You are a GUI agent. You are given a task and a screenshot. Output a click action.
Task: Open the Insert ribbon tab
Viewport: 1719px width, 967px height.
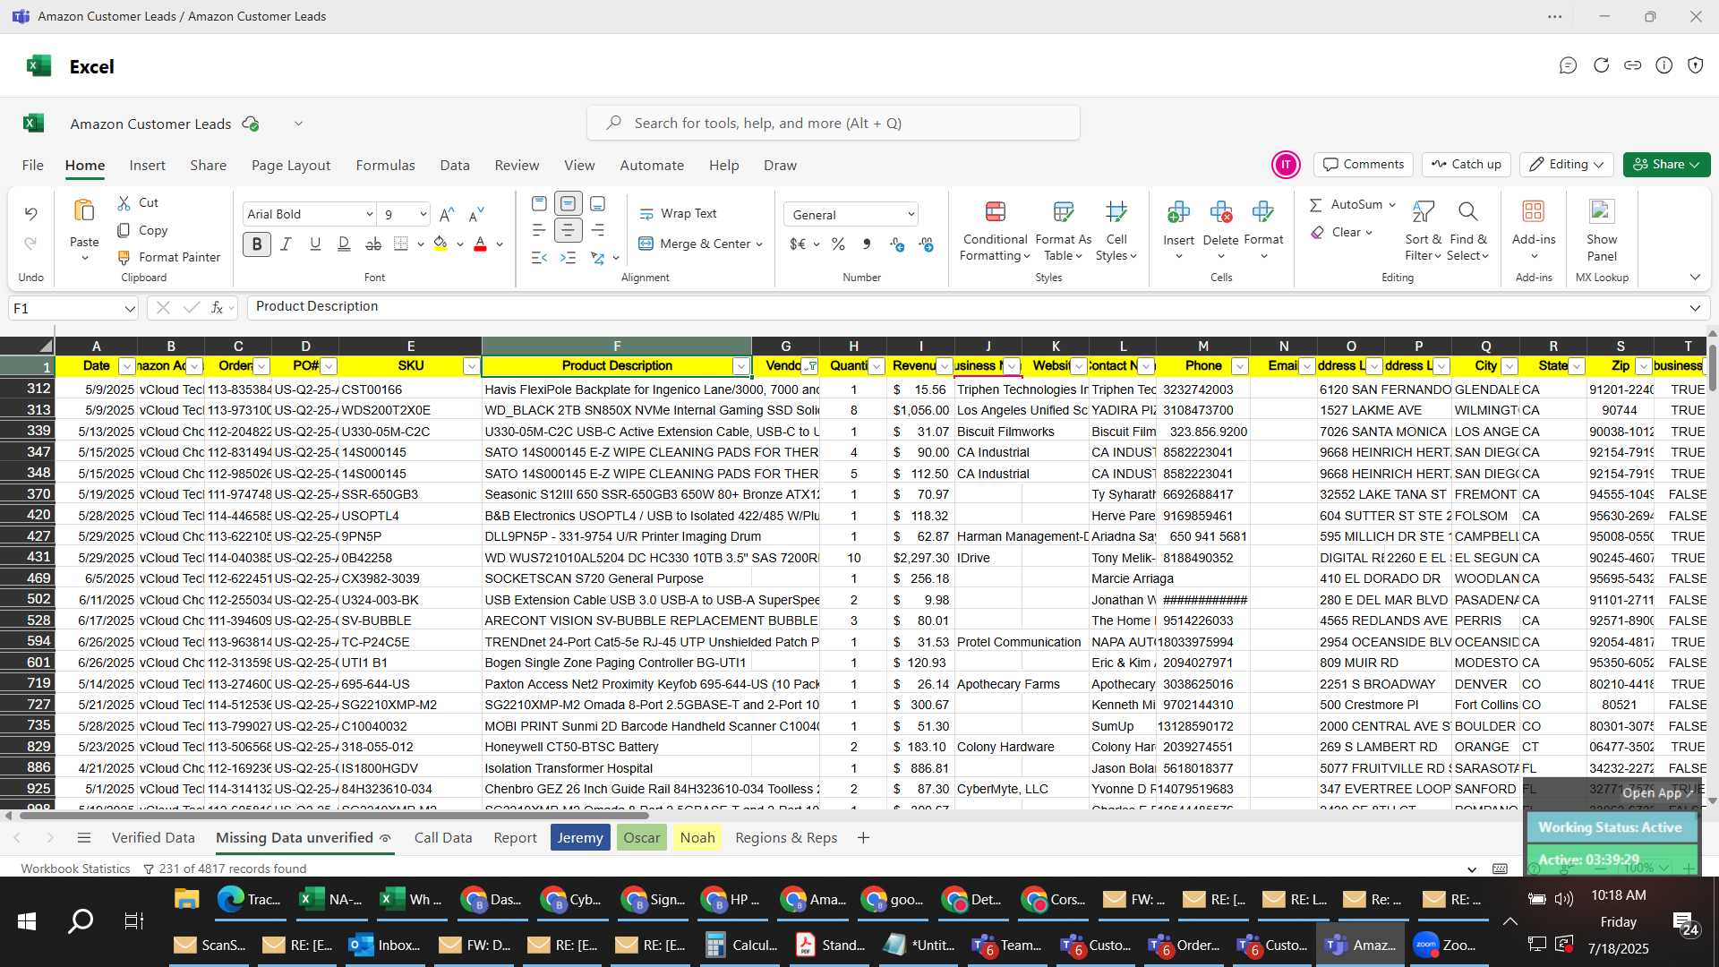point(147,166)
